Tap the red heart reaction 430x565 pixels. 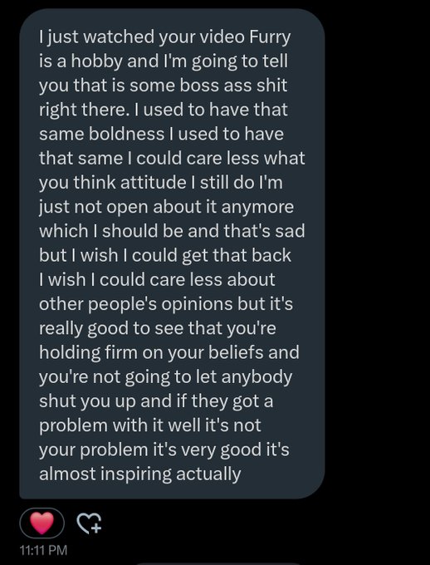[42, 523]
